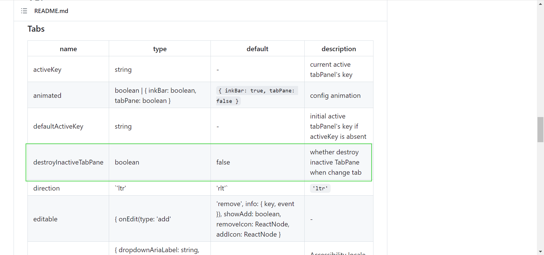Click the 'type' column header
Image resolution: width=544 pixels, height=255 pixels.
pos(160,49)
